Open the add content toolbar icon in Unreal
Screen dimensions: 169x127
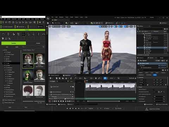coord(67,23)
